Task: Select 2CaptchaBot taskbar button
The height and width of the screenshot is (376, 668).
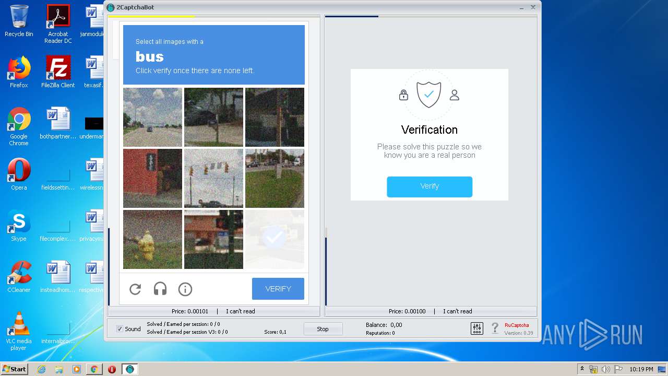Action: click(x=130, y=369)
